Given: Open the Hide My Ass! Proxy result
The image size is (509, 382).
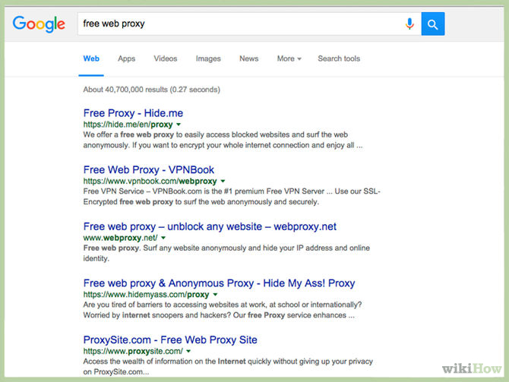Looking at the screenshot, I should pyautogui.click(x=219, y=283).
